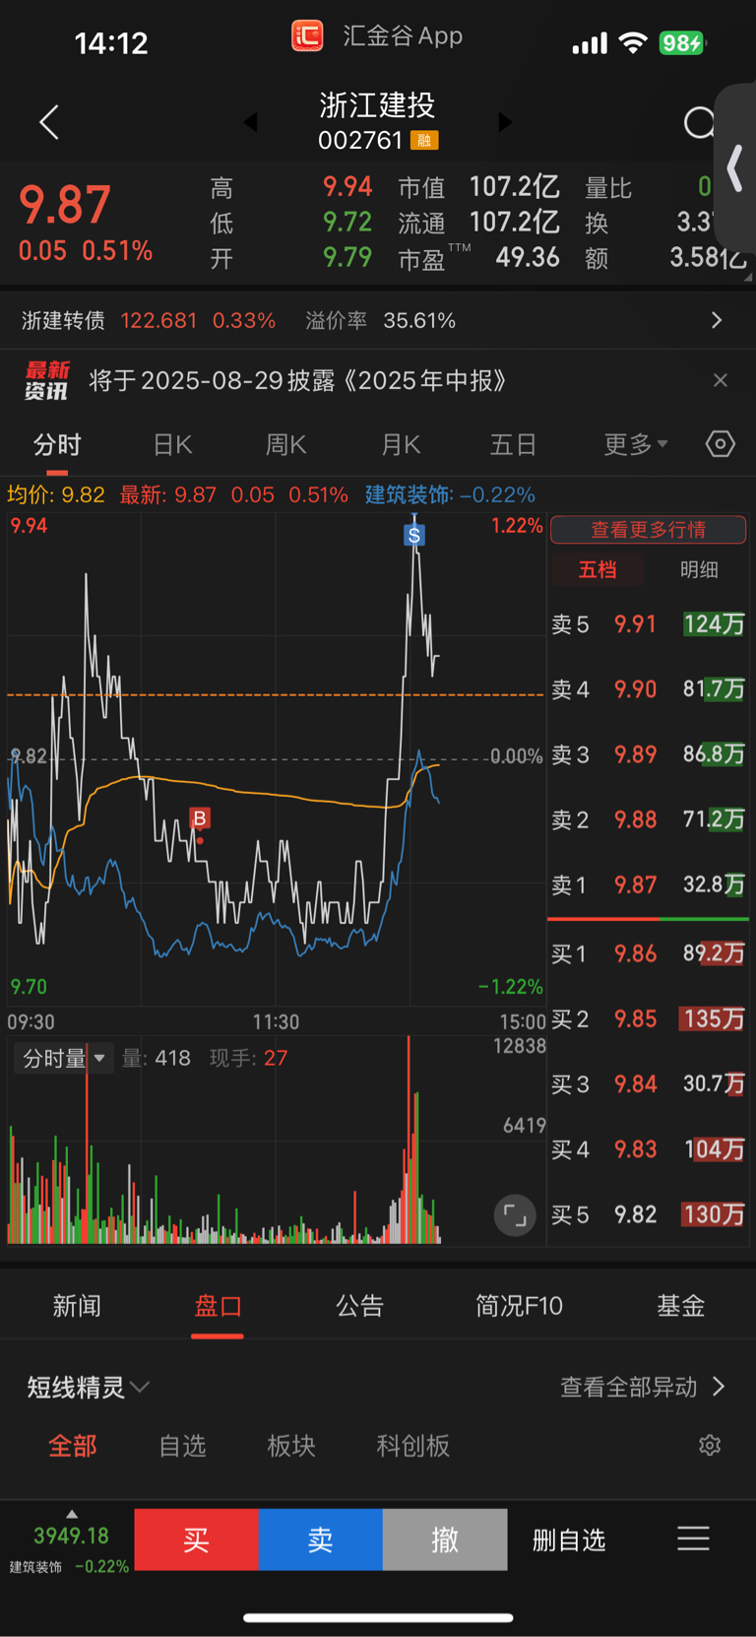This screenshot has height=1637, width=756.
Task: Expand the 更多 chart period dropdown
Action: (635, 445)
